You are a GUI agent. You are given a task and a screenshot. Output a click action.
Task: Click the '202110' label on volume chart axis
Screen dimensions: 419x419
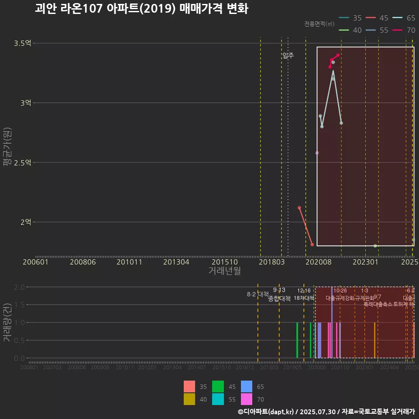tap(340, 367)
